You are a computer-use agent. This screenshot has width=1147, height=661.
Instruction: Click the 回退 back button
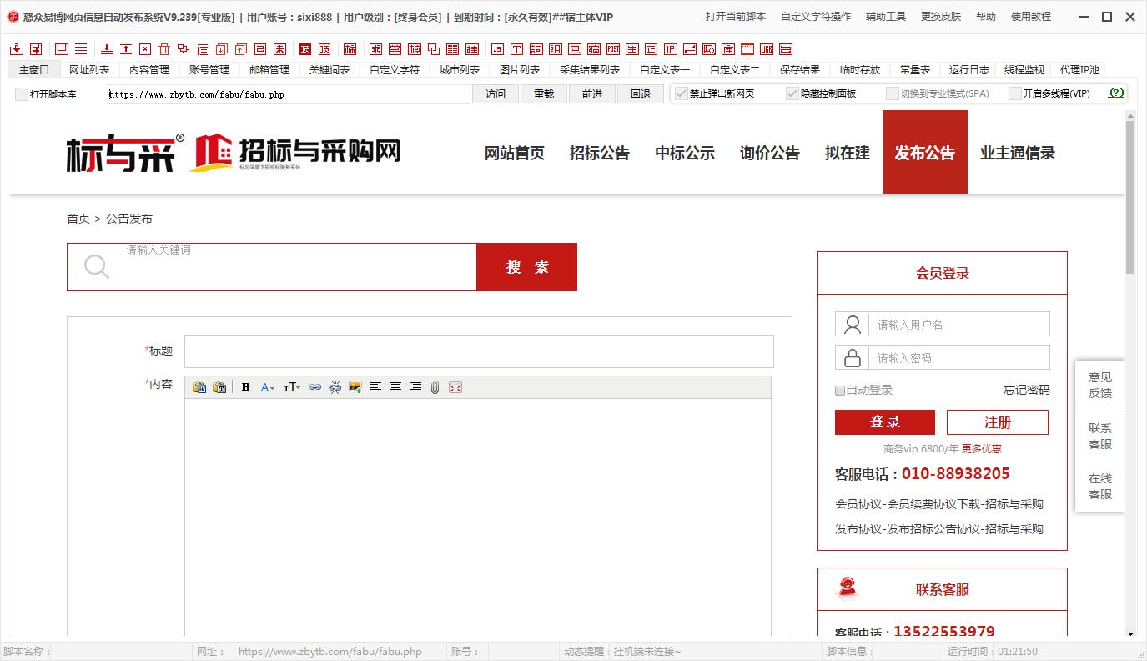641,94
